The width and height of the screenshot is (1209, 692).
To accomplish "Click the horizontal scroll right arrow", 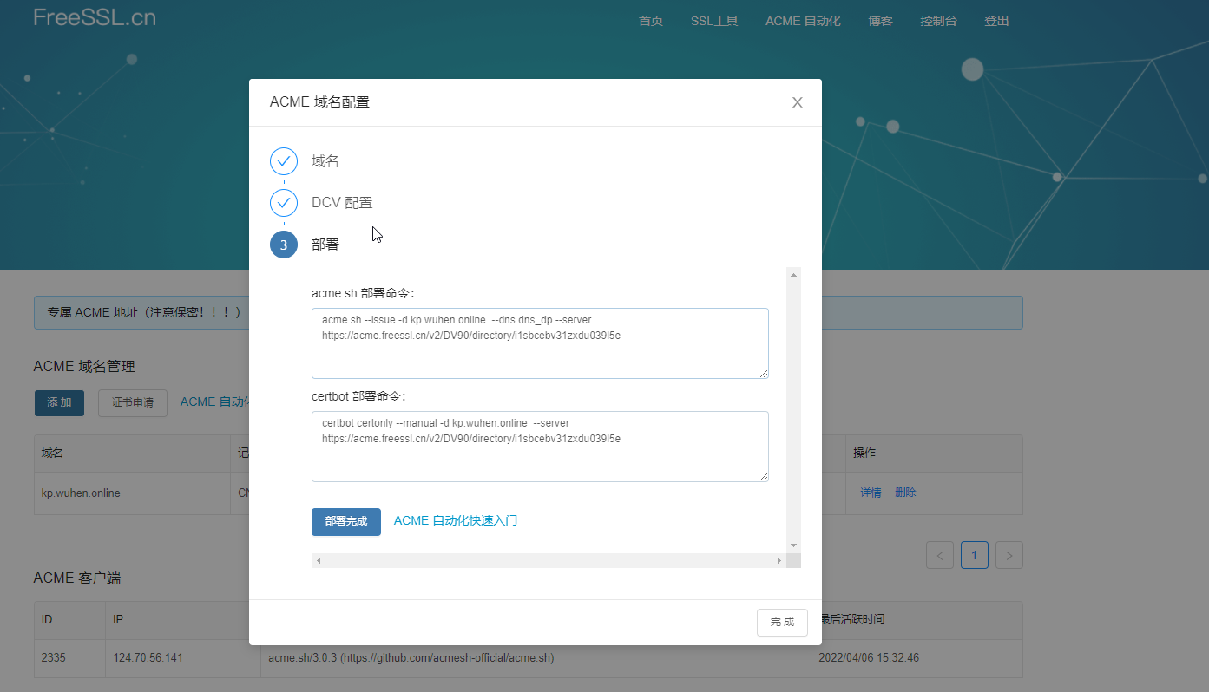I will pyautogui.click(x=779, y=561).
